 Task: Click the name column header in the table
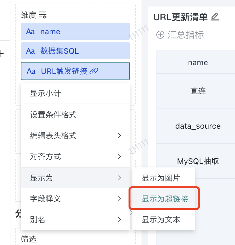click(x=198, y=62)
